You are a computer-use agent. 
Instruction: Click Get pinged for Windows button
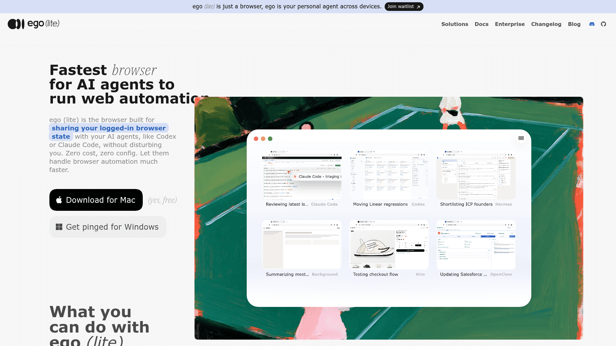pos(108,227)
